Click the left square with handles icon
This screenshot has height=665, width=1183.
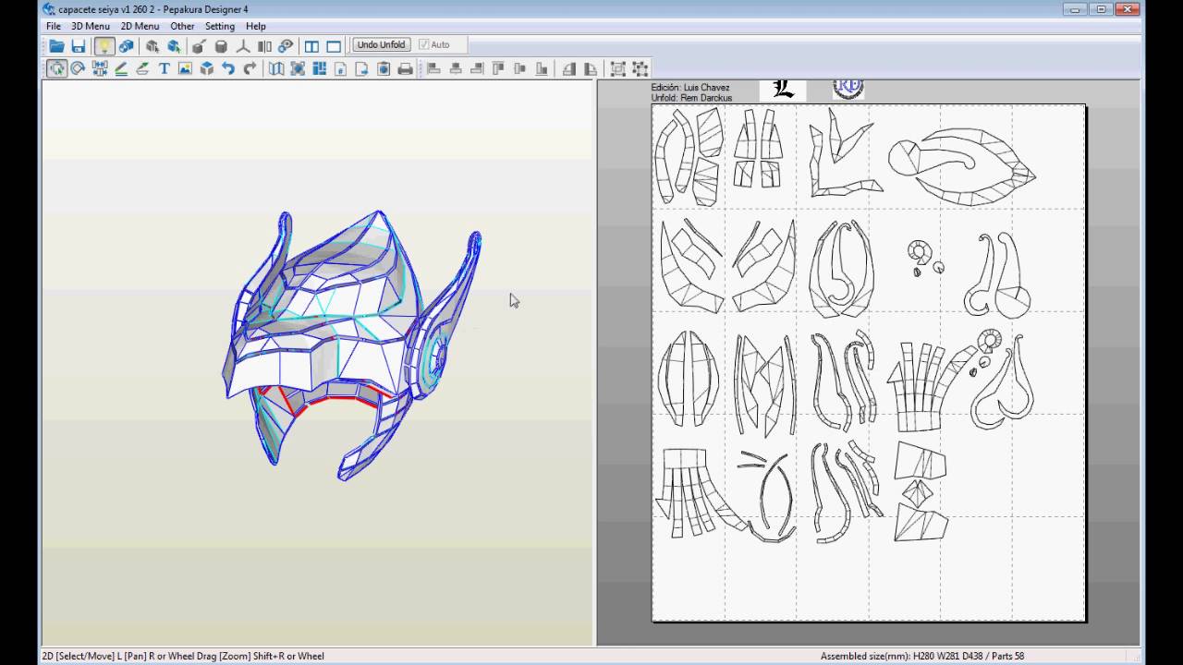tap(617, 68)
